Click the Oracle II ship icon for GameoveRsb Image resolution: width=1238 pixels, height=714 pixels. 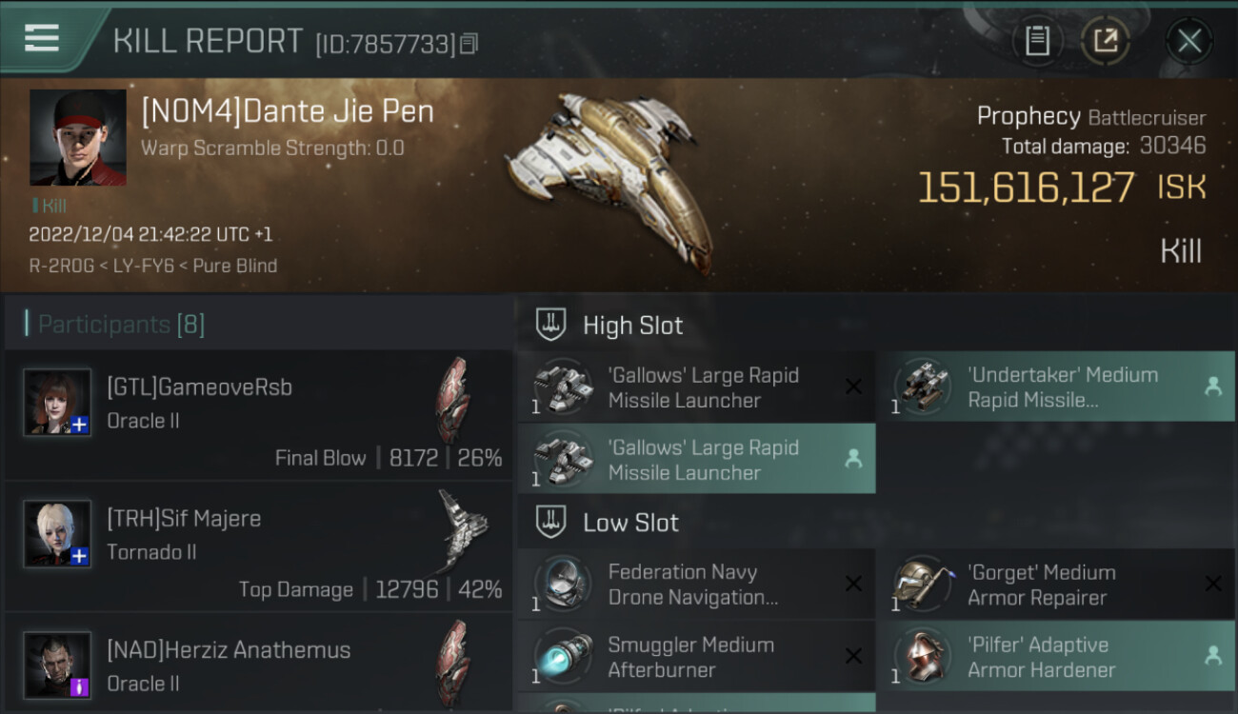point(453,400)
